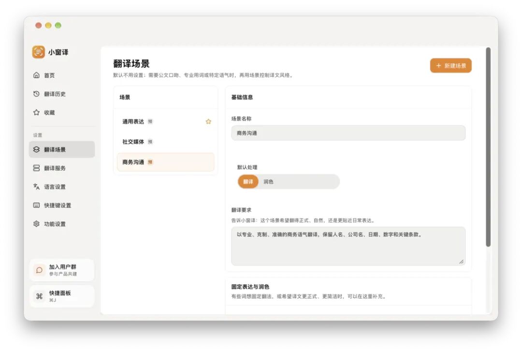
Task: Click the 场景 list header
Action: (125, 97)
